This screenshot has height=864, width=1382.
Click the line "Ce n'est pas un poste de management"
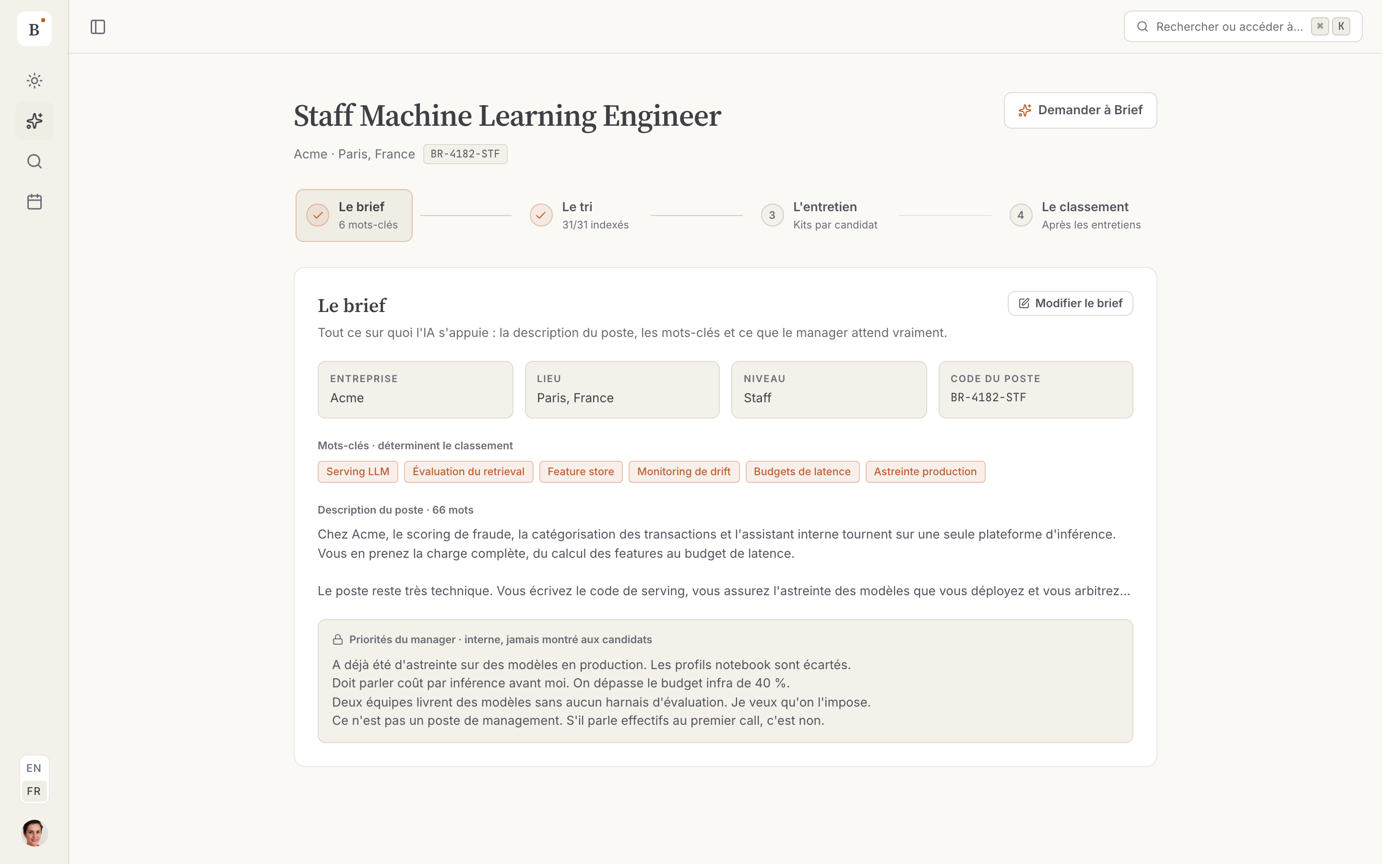click(x=578, y=720)
